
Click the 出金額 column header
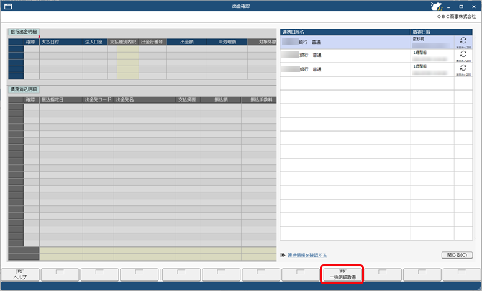point(186,42)
